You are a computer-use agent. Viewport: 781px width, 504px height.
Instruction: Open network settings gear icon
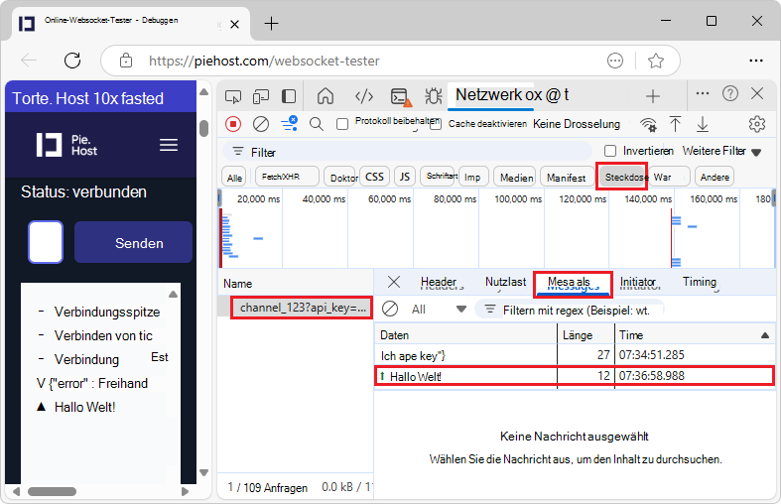pos(757,124)
